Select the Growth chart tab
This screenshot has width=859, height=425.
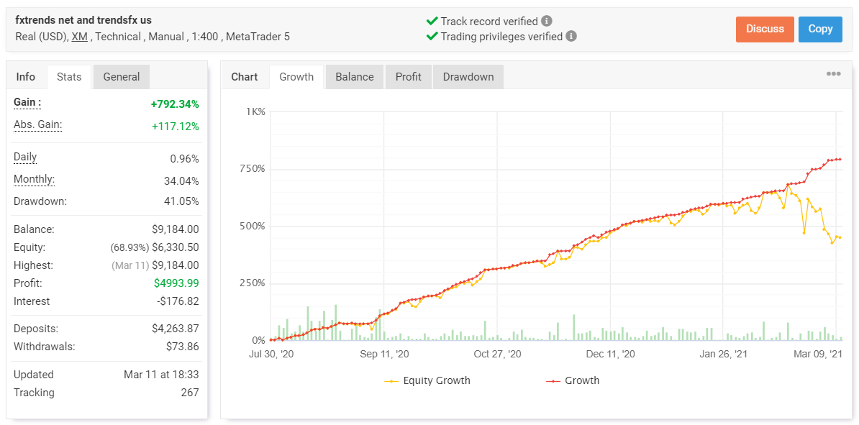[296, 77]
